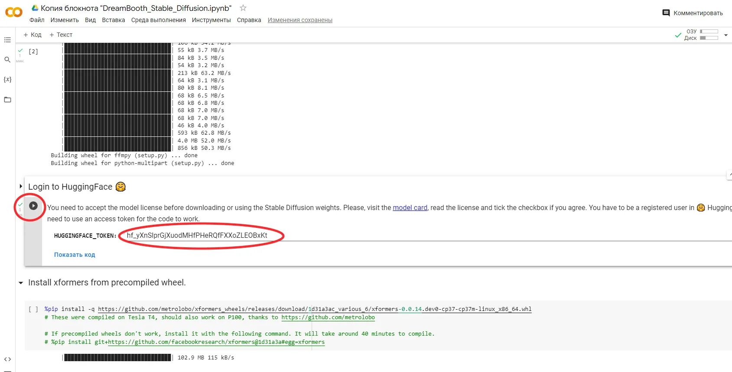Image resolution: width=732 pixels, height=372 pixels.
Task: Open the github.com/metrolobo link
Action: 328,317
